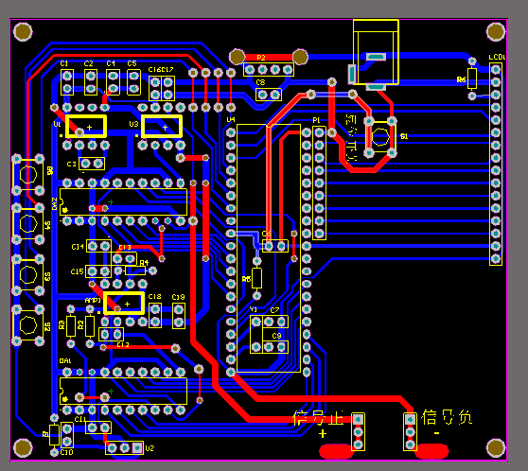Select the plus sign below 信号正

coord(323,433)
